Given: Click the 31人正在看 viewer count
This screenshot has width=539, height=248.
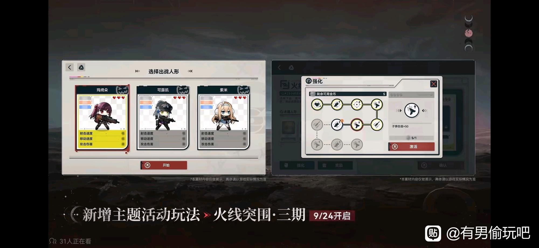Looking at the screenshot, I should (70, 241).
